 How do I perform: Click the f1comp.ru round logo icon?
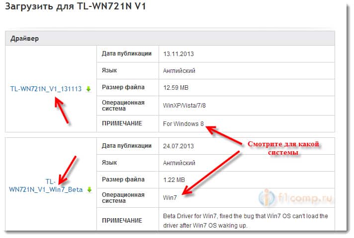(267, 198)
